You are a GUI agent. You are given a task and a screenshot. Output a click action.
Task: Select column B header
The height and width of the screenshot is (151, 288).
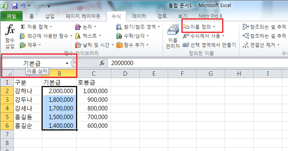[x=59, y=74]
